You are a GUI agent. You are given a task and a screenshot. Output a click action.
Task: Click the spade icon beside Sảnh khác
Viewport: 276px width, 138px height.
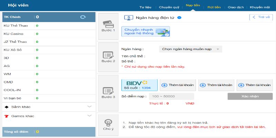[7, 107]
